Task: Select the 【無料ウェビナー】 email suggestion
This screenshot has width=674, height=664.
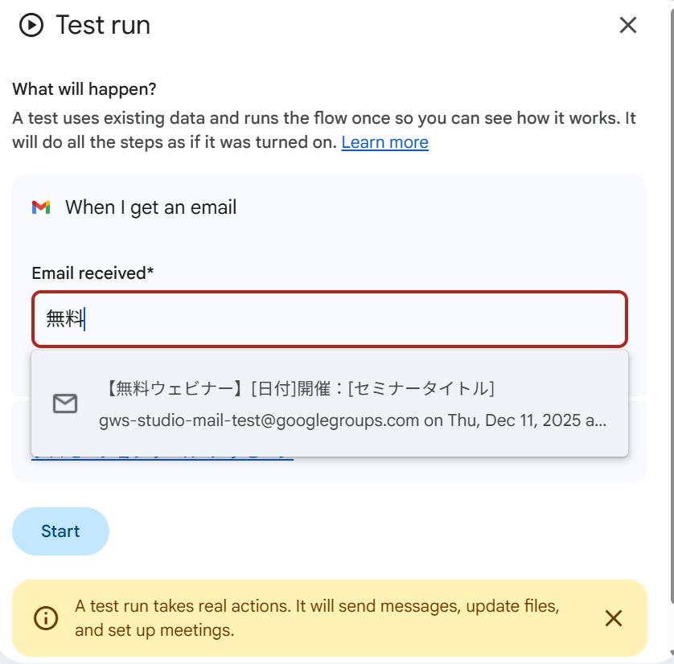Action: point(298,389)
